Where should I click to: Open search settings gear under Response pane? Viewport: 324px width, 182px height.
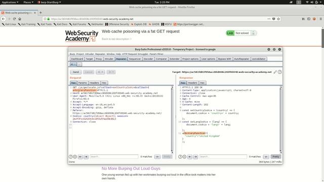184,157
